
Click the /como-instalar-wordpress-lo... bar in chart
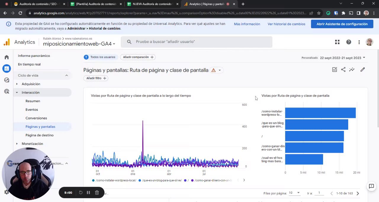(320, 113)
